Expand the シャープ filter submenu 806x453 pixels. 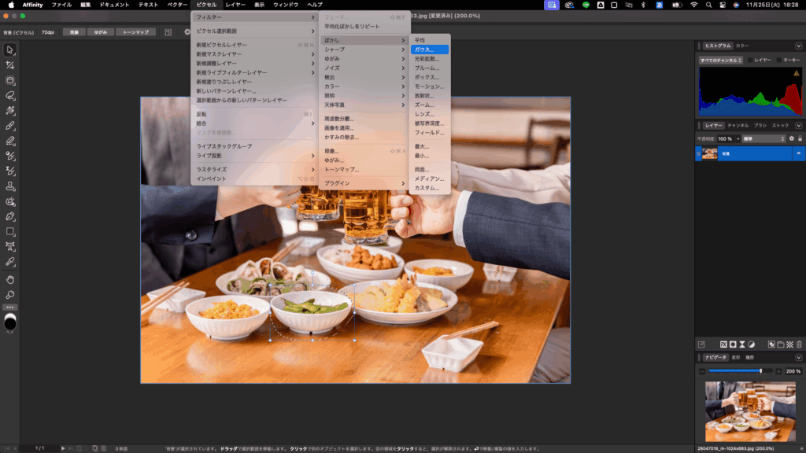point(364,50)
